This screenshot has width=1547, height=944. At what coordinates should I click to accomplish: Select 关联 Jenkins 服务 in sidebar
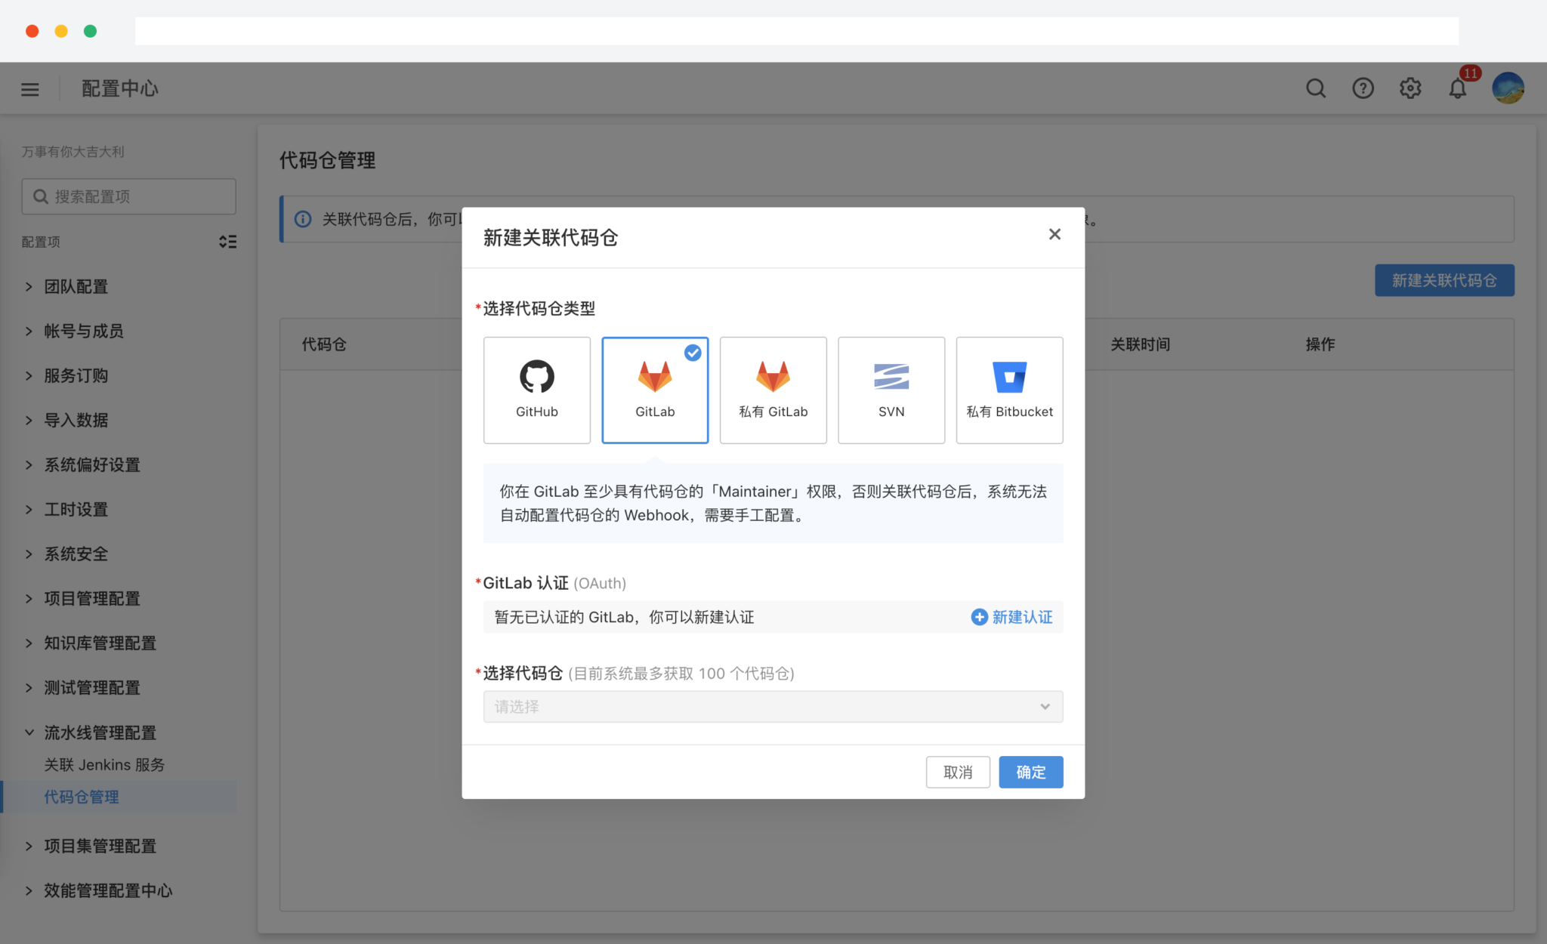104,764
